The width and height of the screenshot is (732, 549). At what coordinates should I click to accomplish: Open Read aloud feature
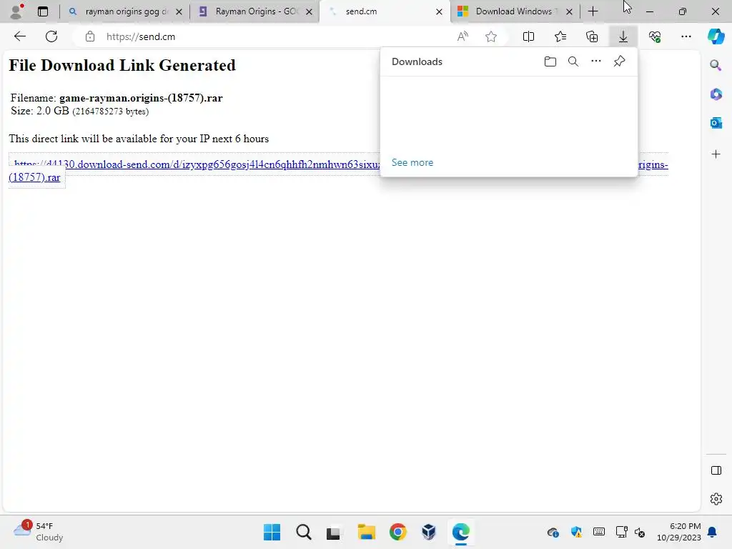point(463,36)
